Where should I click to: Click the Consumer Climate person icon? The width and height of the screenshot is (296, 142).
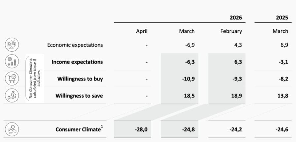[12, 129]
